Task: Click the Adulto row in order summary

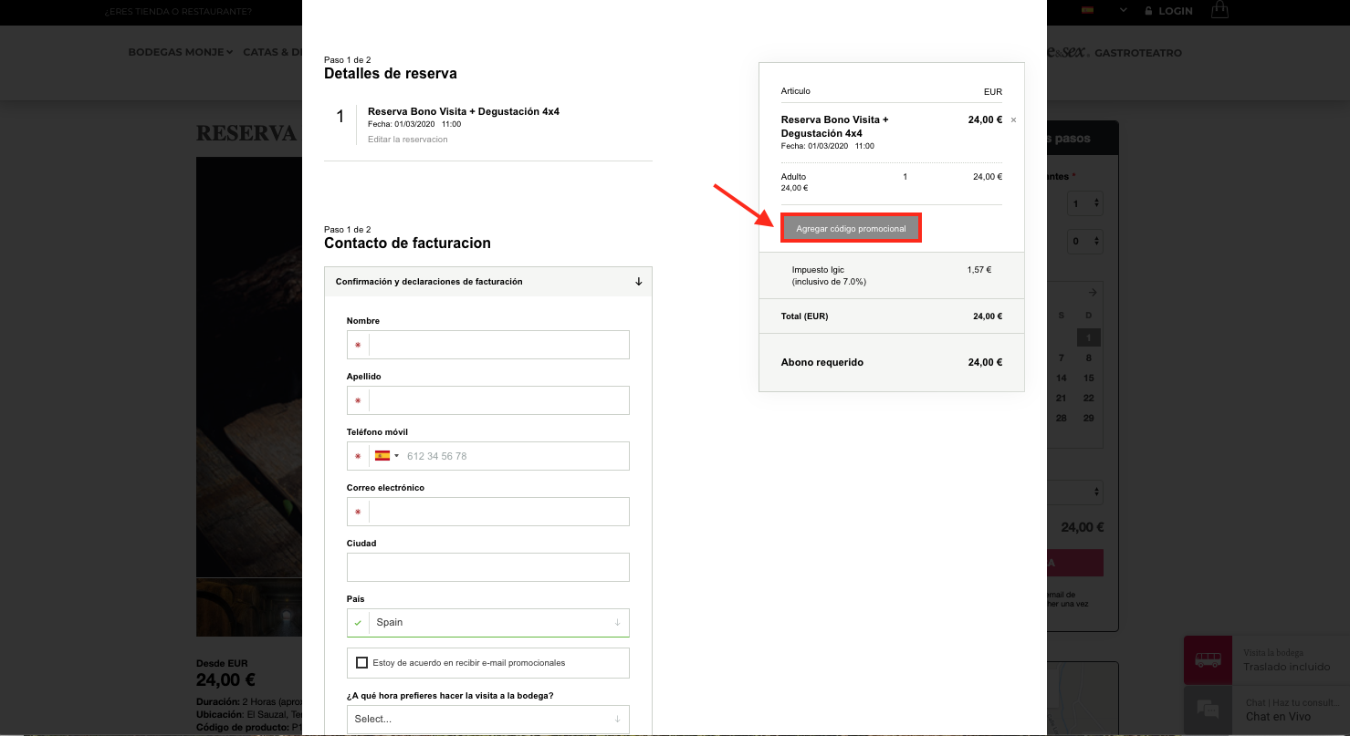Action: (892, 181)
